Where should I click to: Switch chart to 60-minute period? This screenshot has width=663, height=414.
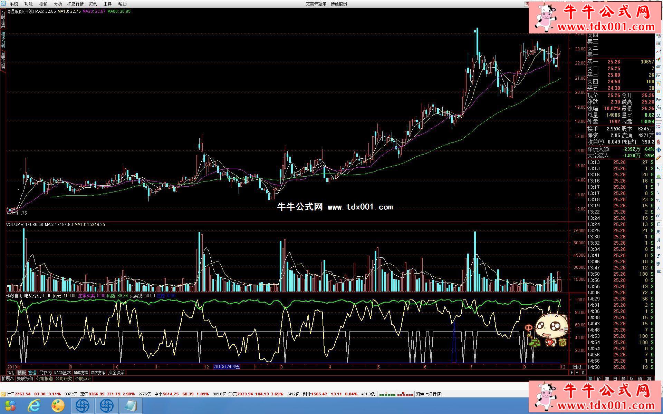(659, 216)
